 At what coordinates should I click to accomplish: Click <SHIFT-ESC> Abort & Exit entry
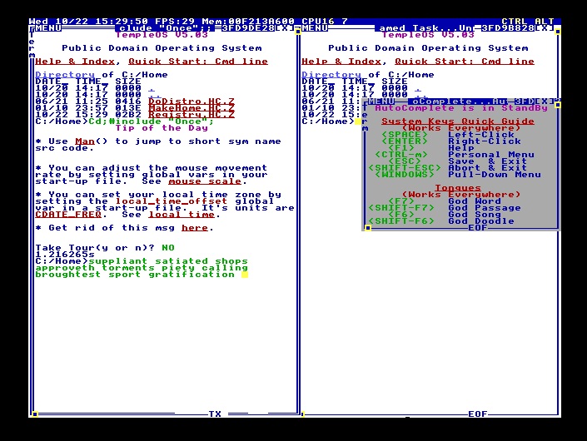click(x=448, y=168)
